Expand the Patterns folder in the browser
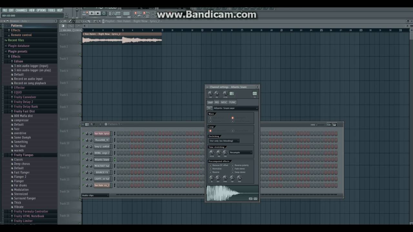The height and width of the screenshot is (232, 413). (16, 25)
